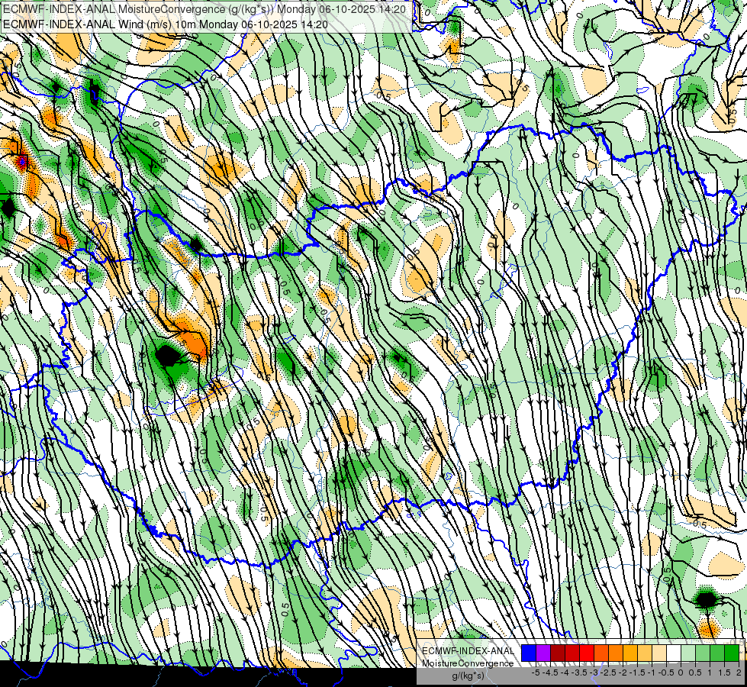The width and height of the screenshot is (747, 687).
Task: Click the Wind (m/s) 10m title line
Action: [x=166, y=24]
